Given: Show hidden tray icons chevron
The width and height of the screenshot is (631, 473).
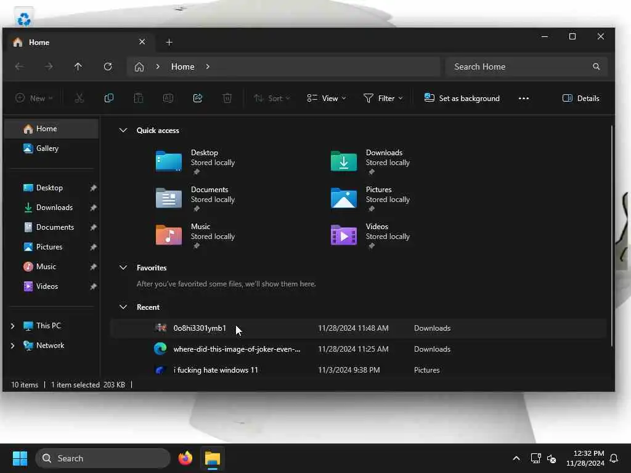Looking at the screenshot, I should pos(516,458).
